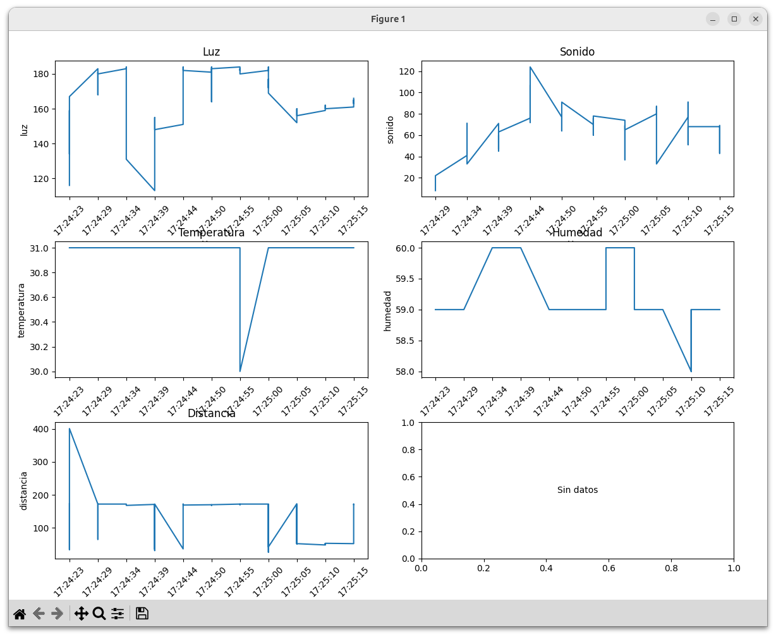Viewport: 776px width, 637px height.
Task: Click the sonido y-axis label
Action: pos(390,130)
